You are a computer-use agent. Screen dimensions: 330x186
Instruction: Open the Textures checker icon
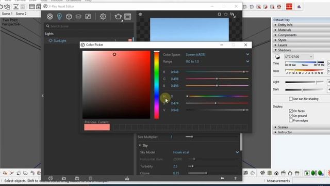[x=88, y=17]
